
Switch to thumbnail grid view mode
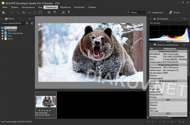(24, 12)
